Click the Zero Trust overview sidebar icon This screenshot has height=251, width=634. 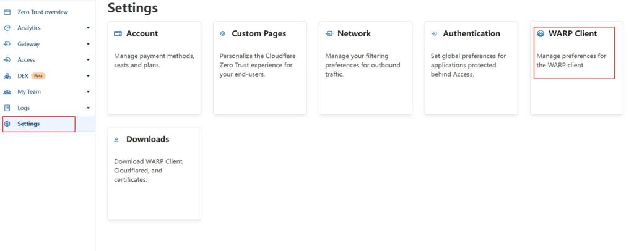pos(7,12)
